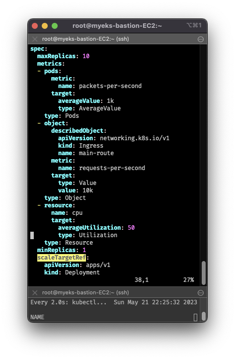The width and height of the screenshot is (235, 359).
Task: Click the 'type: Pods' line
Action: [x=62, y=116]
